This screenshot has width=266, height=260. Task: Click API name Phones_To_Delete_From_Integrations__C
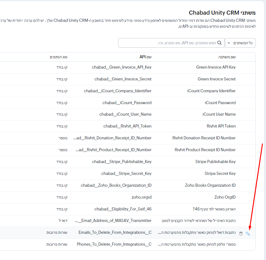pyautogui.click(x=114, y=244)
